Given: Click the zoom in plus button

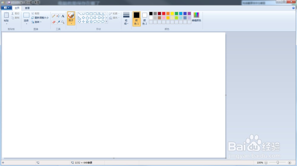Looking at the screenshot, I should click(289, 163).
